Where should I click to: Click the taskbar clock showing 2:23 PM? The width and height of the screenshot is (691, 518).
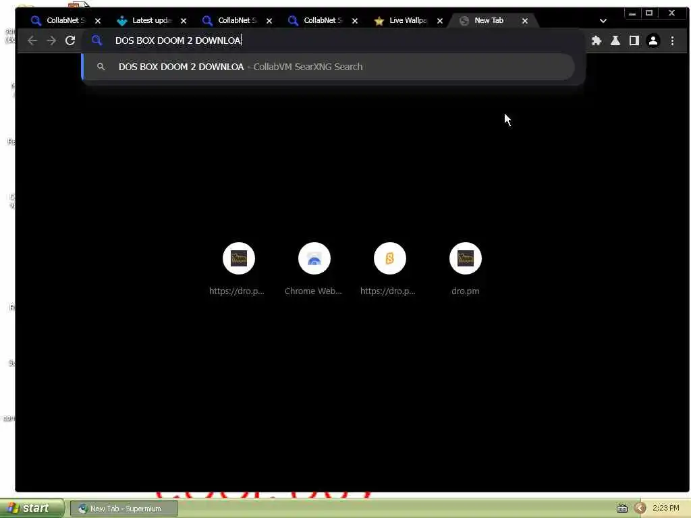click(x=665, y=509)
